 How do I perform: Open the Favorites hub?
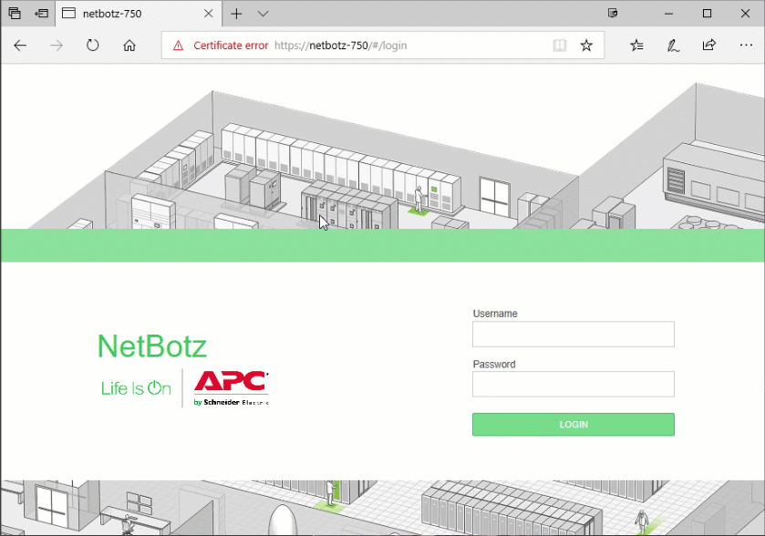point(636,46)
